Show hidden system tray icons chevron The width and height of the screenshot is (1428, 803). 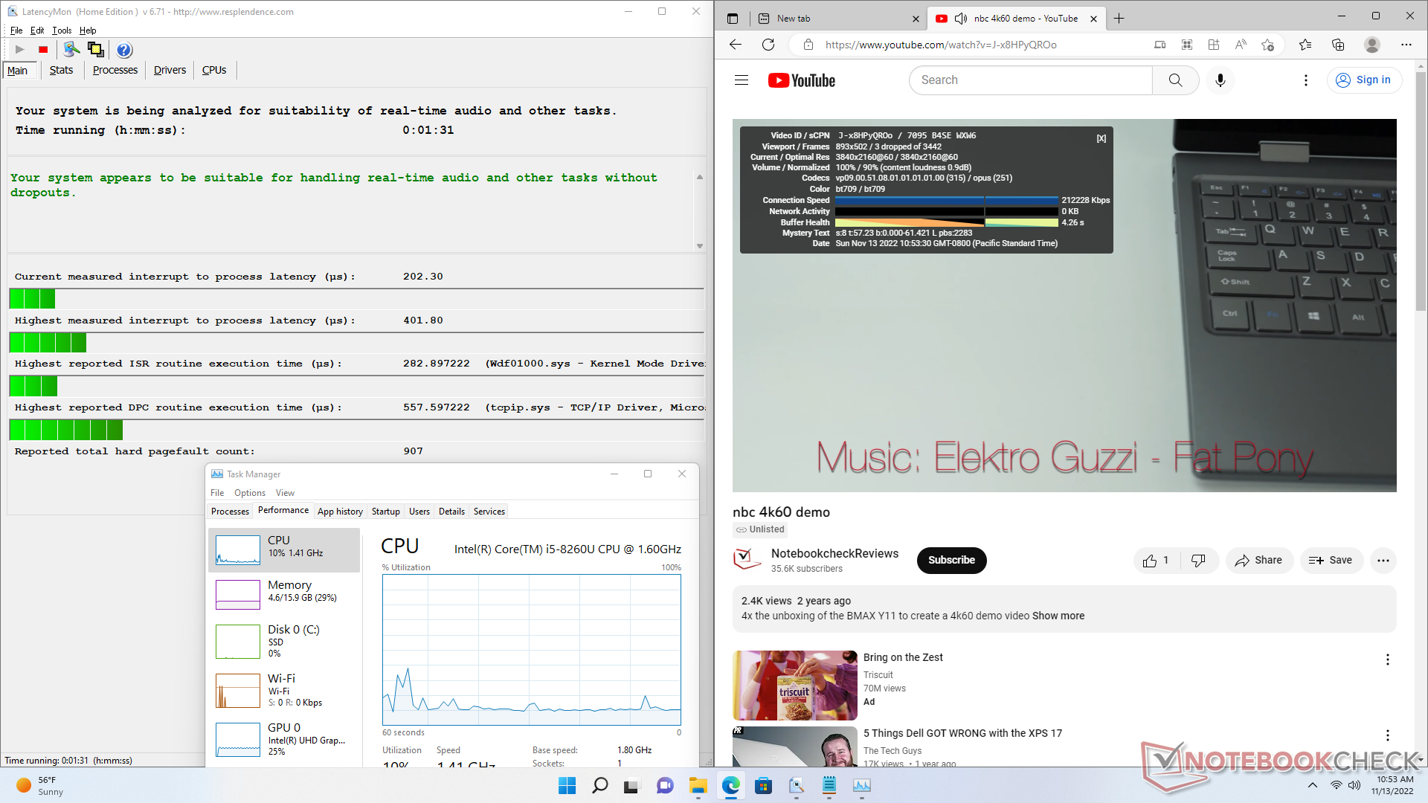[1313, 785]
